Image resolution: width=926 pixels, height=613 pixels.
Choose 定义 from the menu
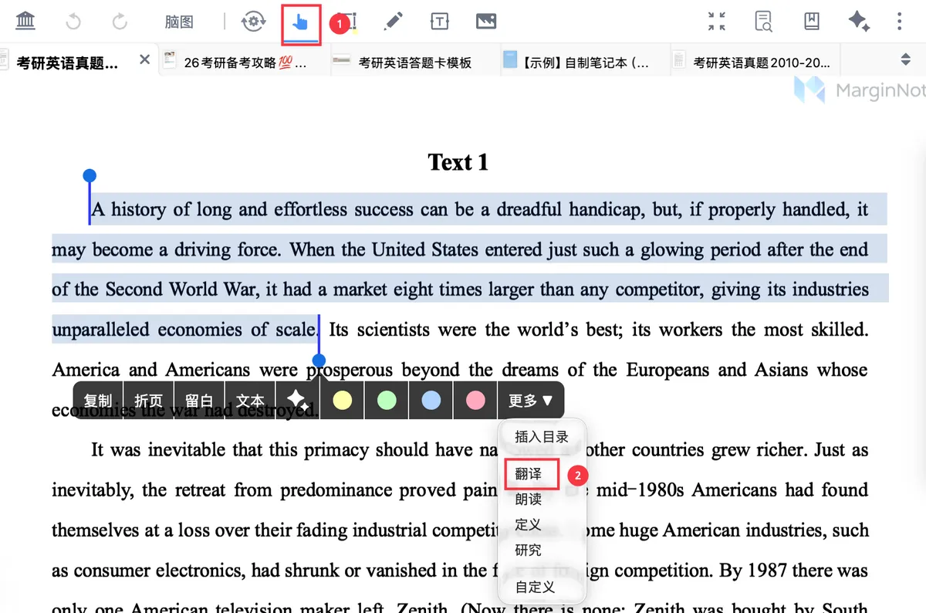tap(529, 524)
